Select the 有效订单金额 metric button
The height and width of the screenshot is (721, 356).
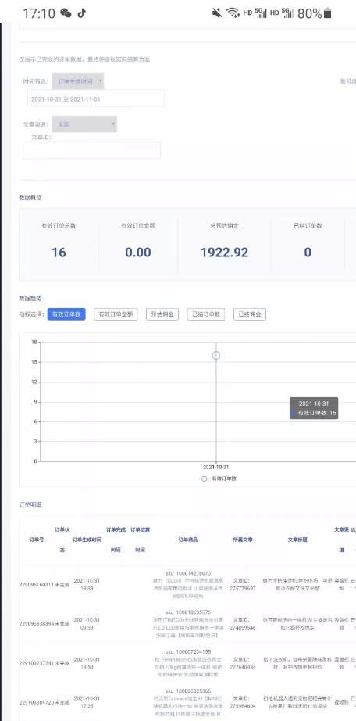pyautogui.click(x=116, y=314)
